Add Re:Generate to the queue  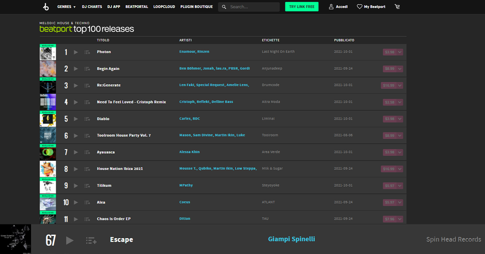click(x=87, y=85)
